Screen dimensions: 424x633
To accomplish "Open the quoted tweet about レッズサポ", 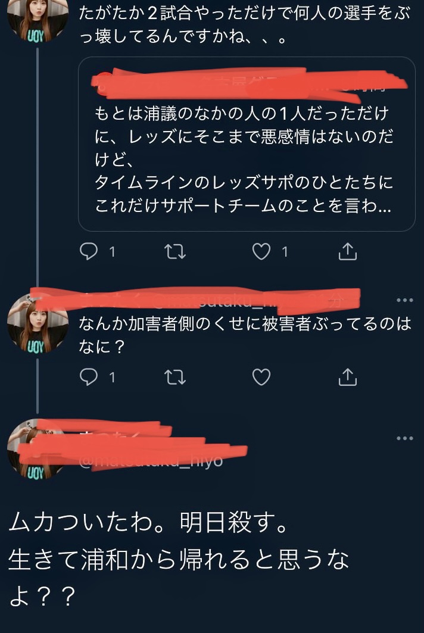I will coord(247,144).
